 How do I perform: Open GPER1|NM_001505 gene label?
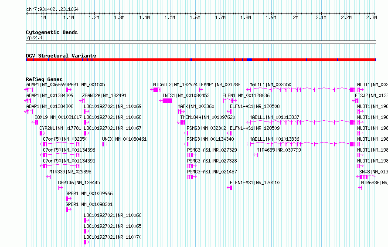[x=85, y=85]
